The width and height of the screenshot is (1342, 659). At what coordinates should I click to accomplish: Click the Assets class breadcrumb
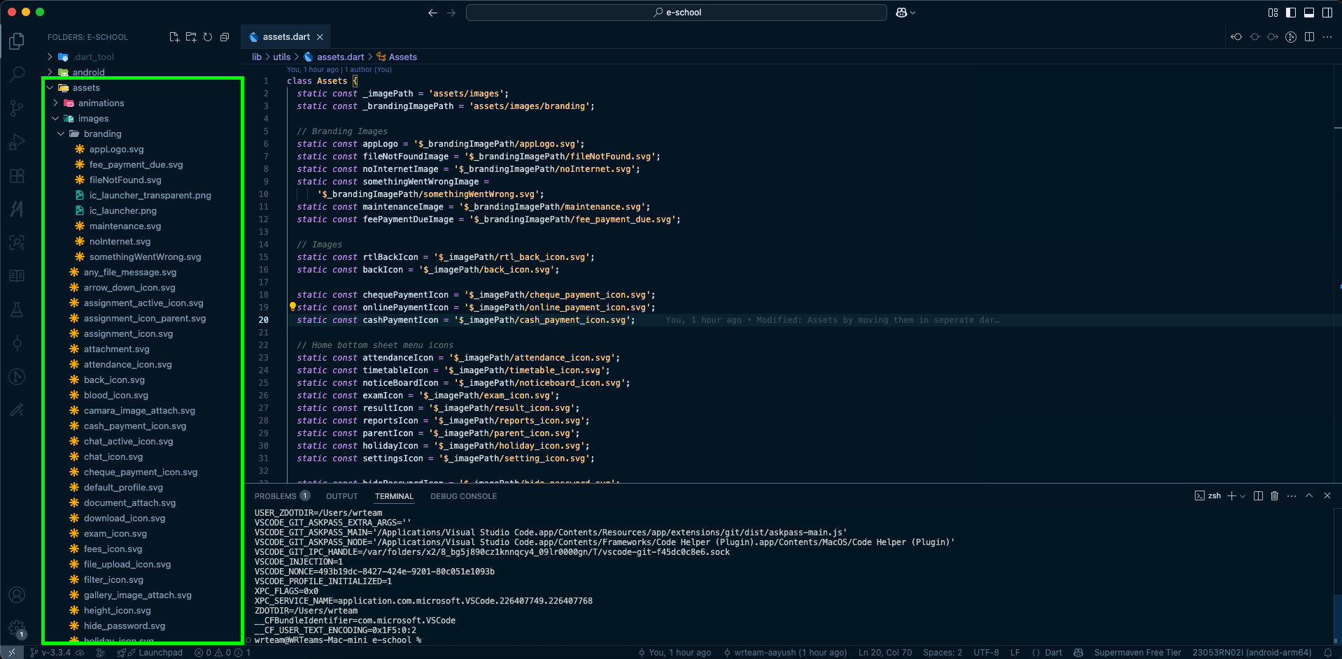[x=397, y=57]
